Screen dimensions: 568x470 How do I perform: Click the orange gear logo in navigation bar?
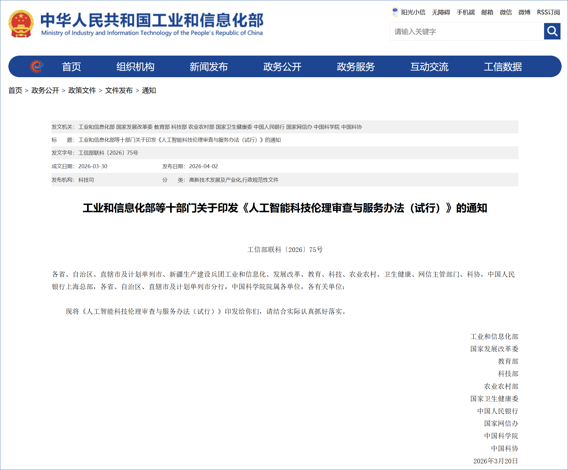click(37, 67)
